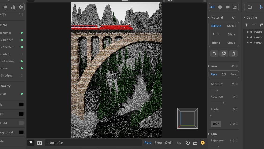Adjust the Exposure 5.3 value stepper

click(237, 140)
